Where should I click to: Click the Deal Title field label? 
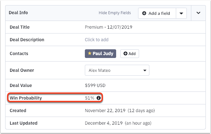(20, 27)
